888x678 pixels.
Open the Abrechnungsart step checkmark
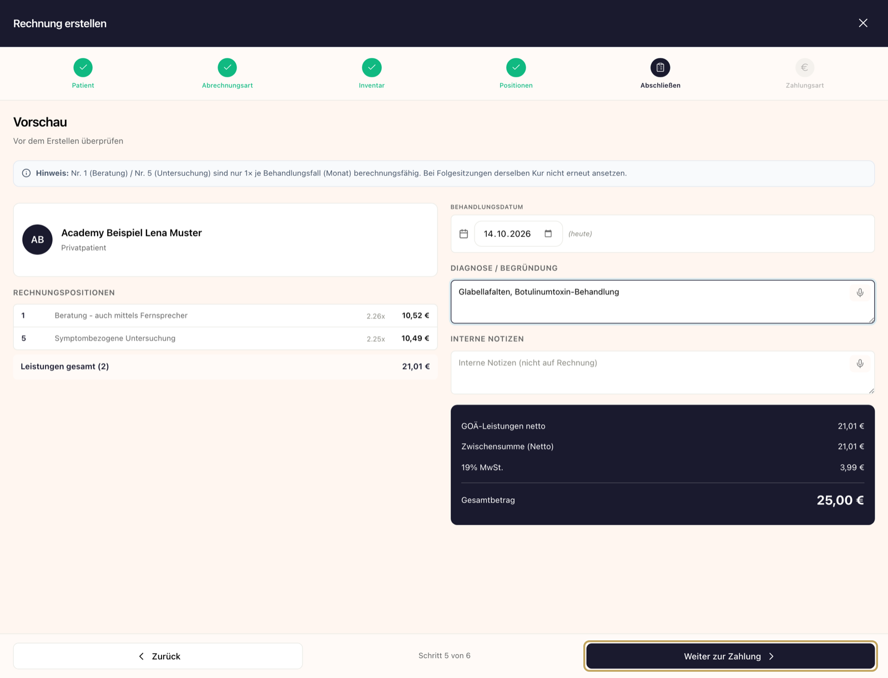pyautogui.click(x=228, y=67)
